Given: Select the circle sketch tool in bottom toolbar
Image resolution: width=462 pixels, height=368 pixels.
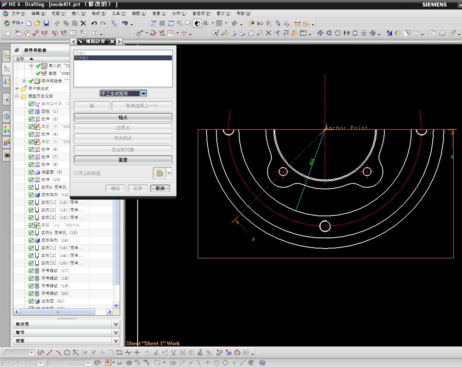Looking at the screenshot, I should (67, 352).
